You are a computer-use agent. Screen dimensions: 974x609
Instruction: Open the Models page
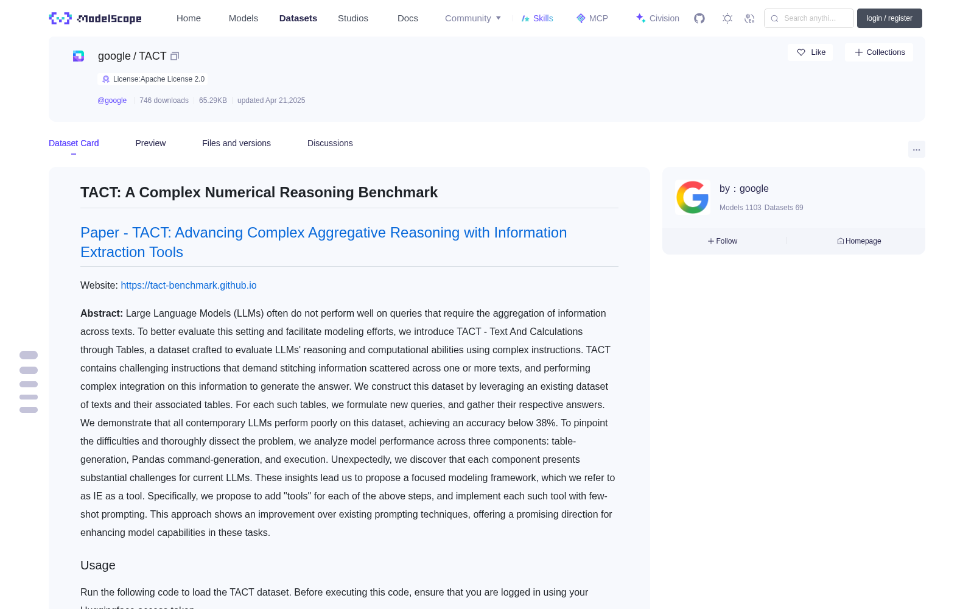(x=243, y=18)
